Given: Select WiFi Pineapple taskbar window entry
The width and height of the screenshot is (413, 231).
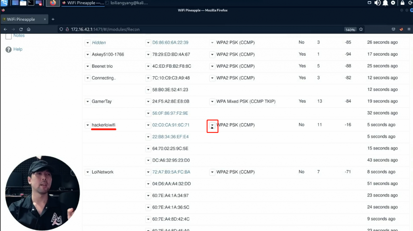Looking at the screenshot, I should click(x=83, y=3).
